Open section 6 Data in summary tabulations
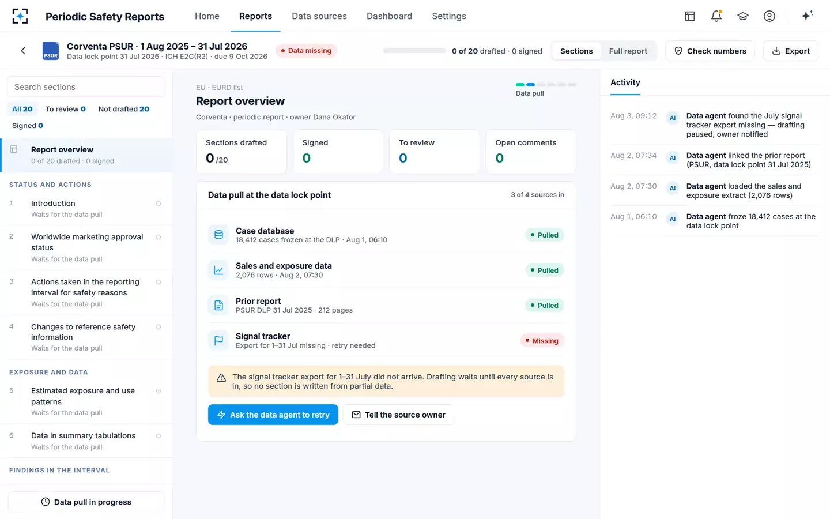 click(x=86, y=441)
